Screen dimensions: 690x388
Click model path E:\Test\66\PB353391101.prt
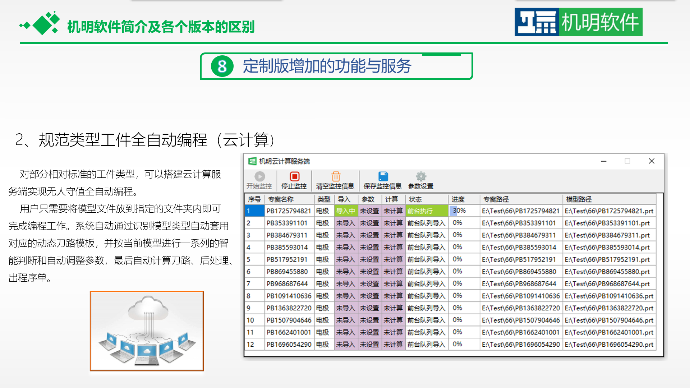[x=609, y=223]
